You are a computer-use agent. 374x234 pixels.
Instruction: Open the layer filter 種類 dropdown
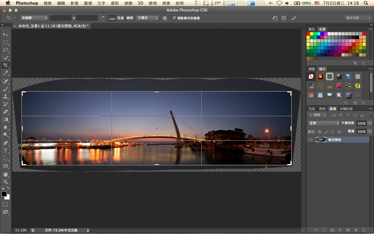[318, 115]
